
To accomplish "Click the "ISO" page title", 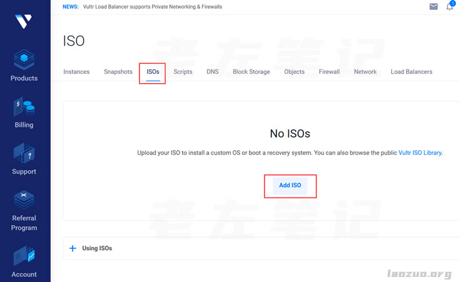I will pyautogui.click(x=74, y=41).
